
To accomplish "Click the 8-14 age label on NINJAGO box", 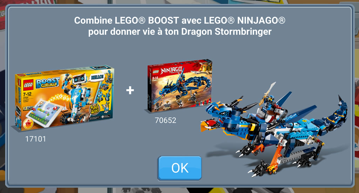I will click(155, 78).
